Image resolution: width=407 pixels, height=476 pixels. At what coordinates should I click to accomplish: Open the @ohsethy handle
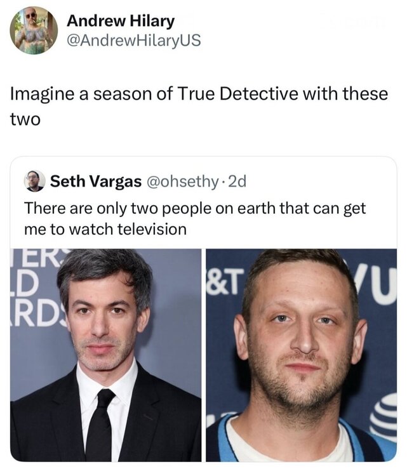coord(182,182)
